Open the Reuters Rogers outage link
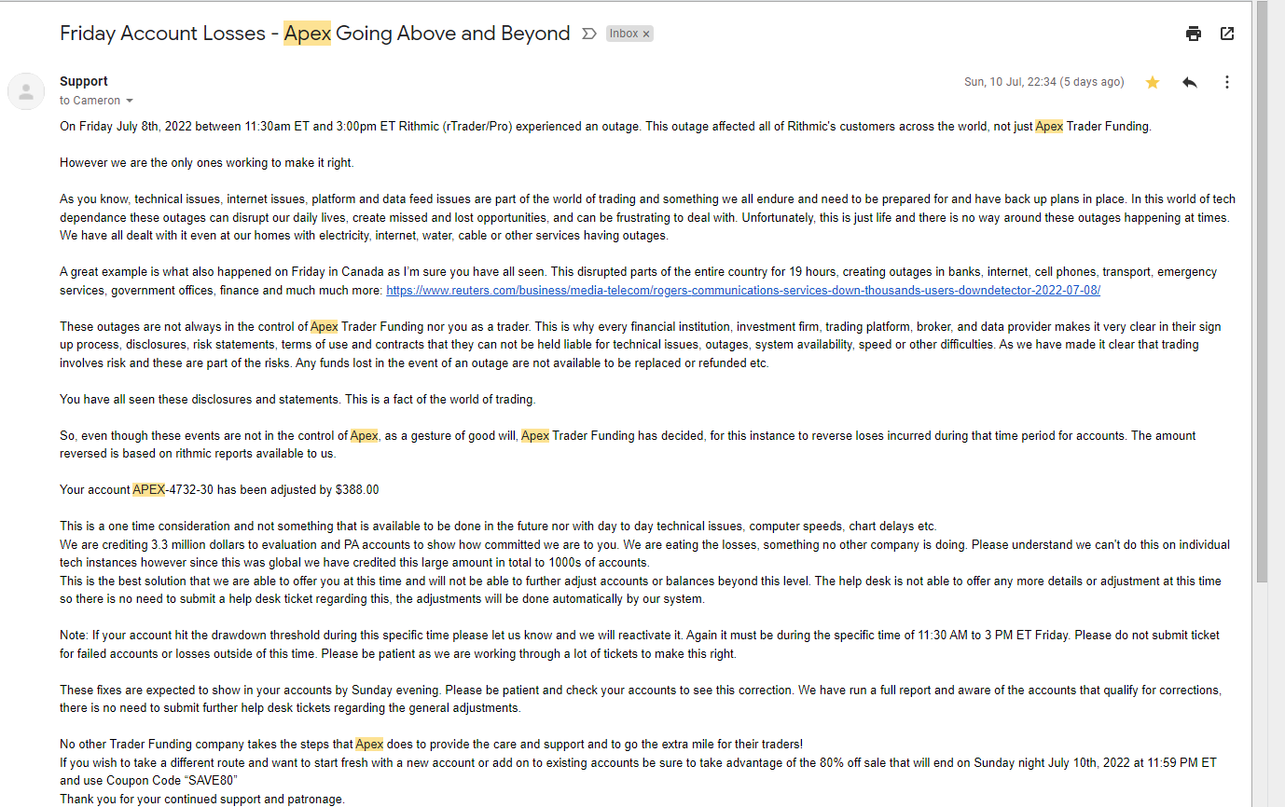1285x807 pixels. click(x=743, y=290)
